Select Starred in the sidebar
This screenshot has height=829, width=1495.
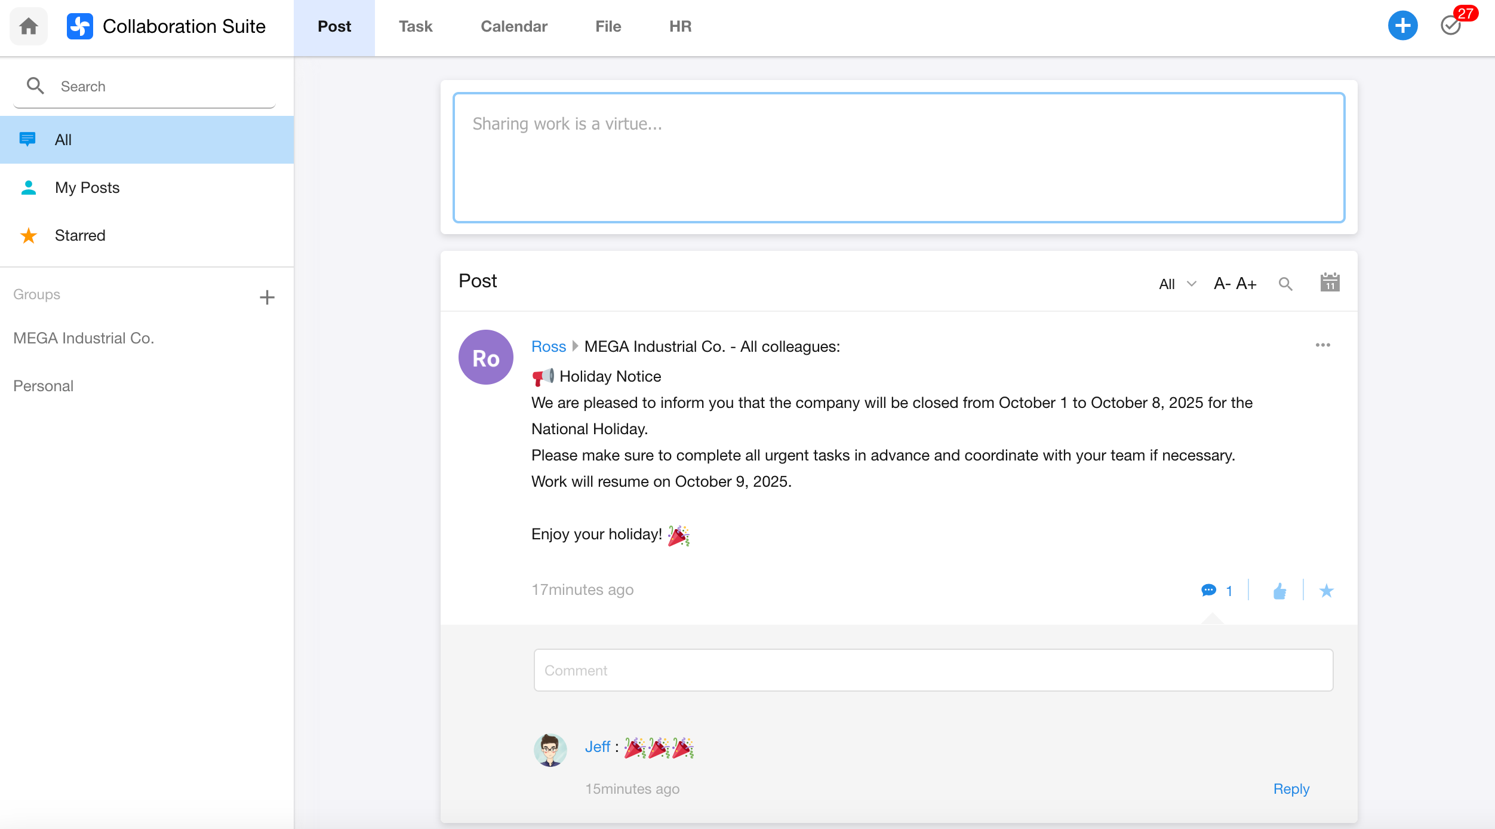(x=80, y=235)
